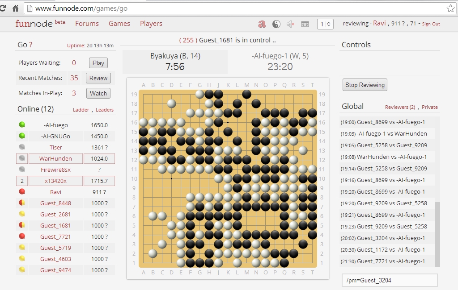Unmute game sounds via speaker icon
Screen dimensions: 458x290
(289, 24)
